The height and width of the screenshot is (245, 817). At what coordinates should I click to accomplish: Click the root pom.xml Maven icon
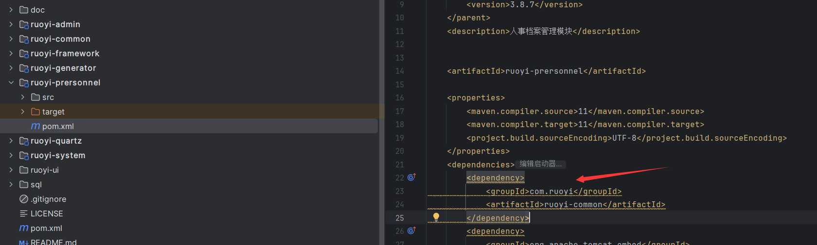click(24, 228)
